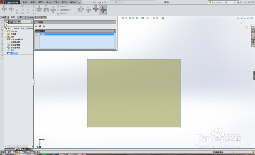This screenshot has height=155, width=255.
Task: Expand the 注解 node
Action: click(6, 37)
